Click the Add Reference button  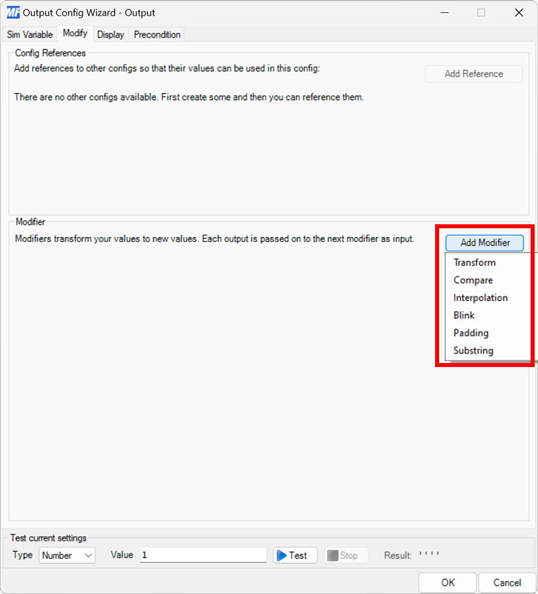(x=473, y=73)
